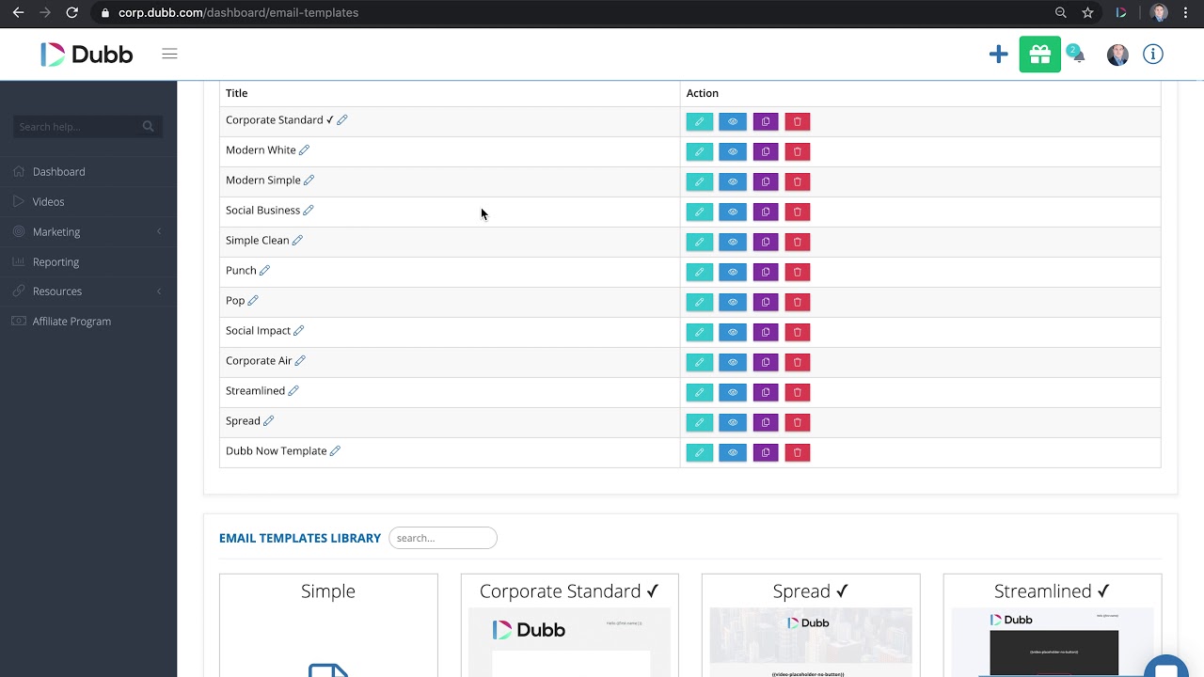Open Reporting in the sidebar
The image size is (1204, 677).
(x=56, y=262)
